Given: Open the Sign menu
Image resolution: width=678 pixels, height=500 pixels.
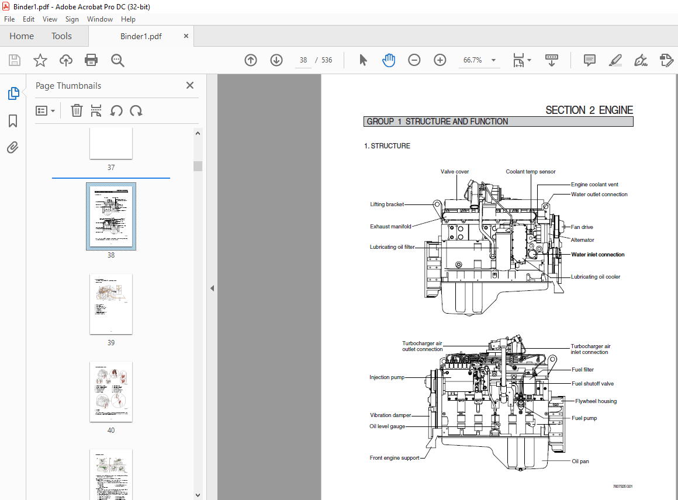Looking at the screenshot, I should coord(72,19).
